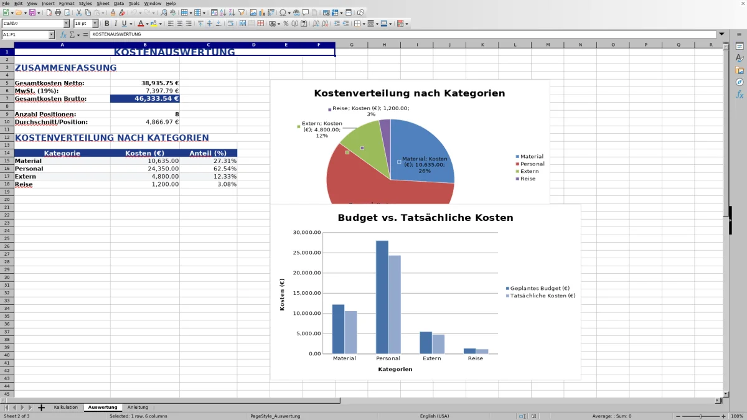Click the Anleitung sheet tab

coord(138,407)
